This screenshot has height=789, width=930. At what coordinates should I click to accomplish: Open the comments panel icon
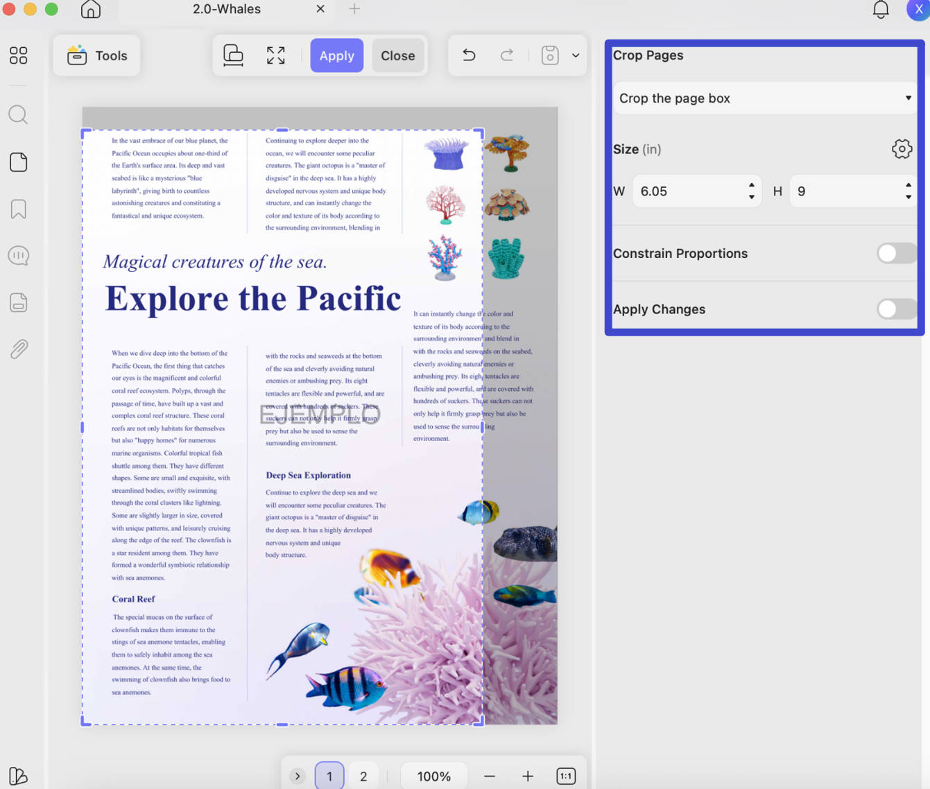coord(19,256)
